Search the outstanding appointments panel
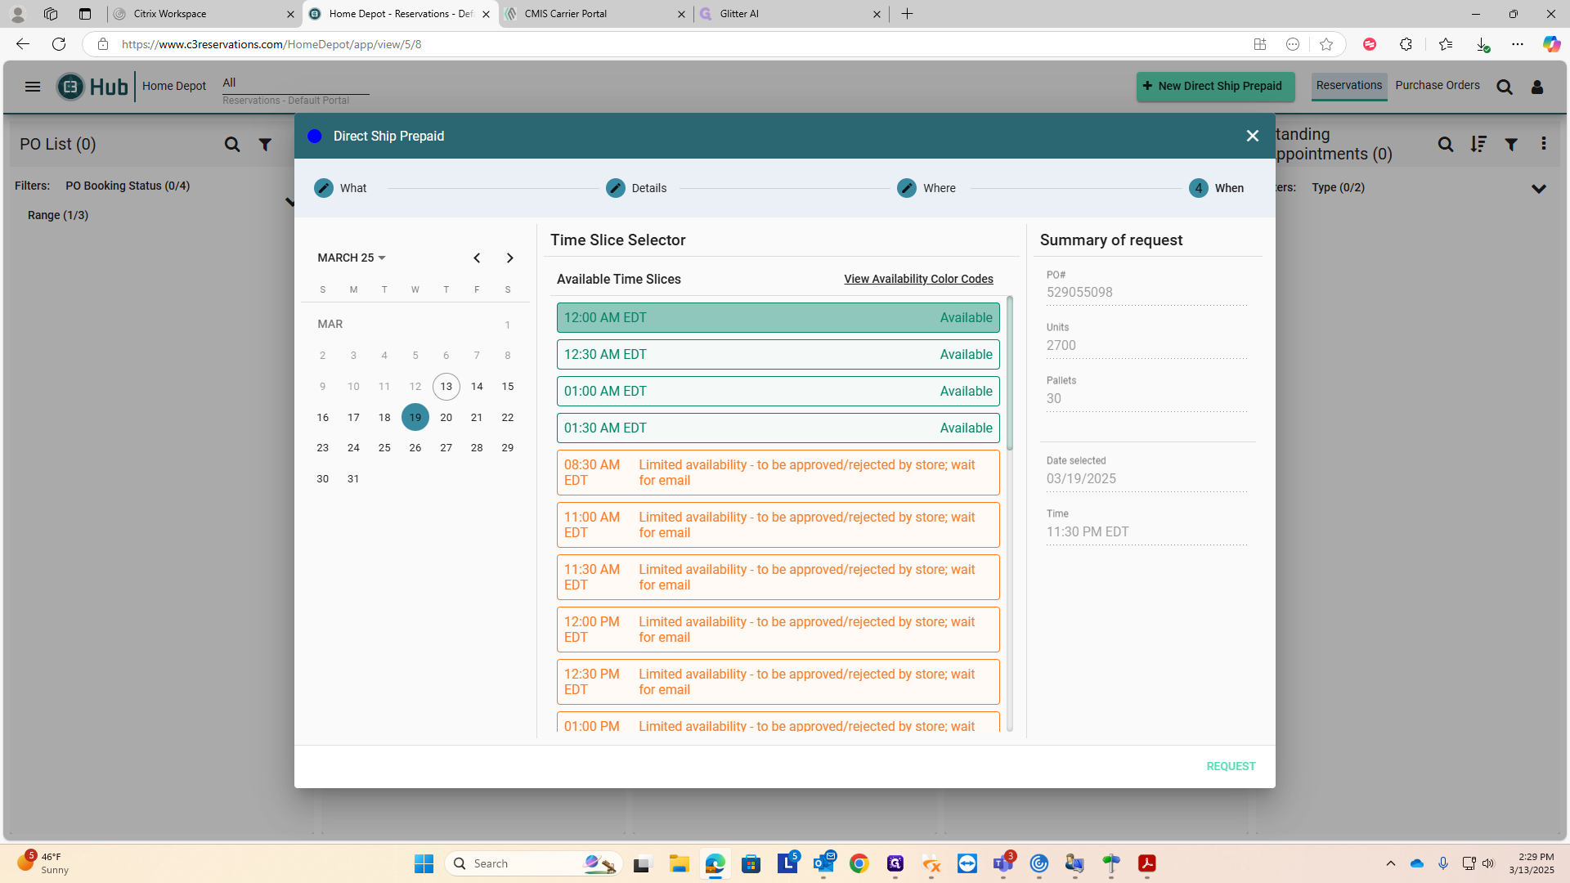 [x=1446, y=145]
